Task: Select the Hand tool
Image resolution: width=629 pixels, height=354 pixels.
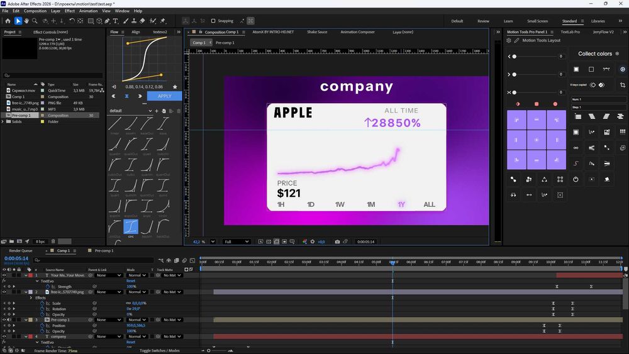Action: (26, 21)
